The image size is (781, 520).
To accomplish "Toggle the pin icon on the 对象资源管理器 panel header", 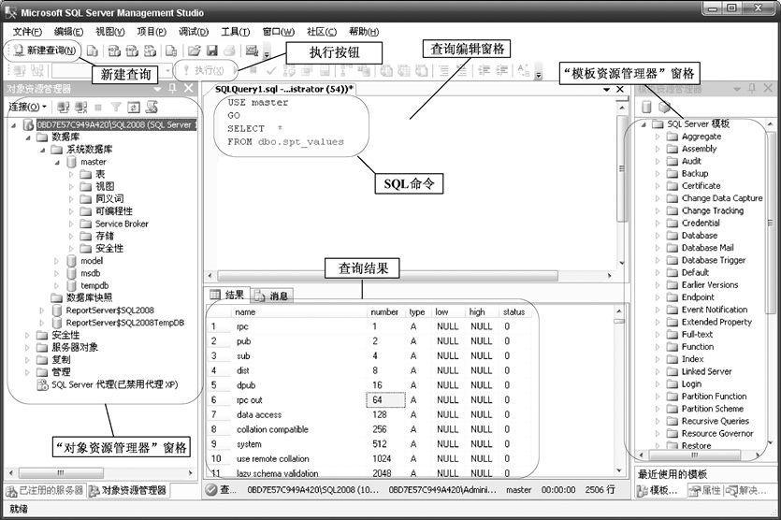I will [x=172, y=88].
